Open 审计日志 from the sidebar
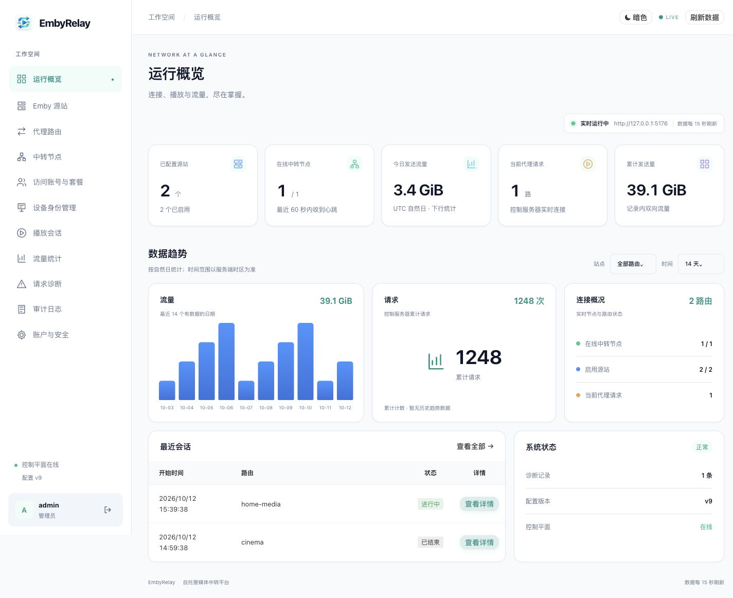This screenshot has height=598, width=733. click(65, 309)
